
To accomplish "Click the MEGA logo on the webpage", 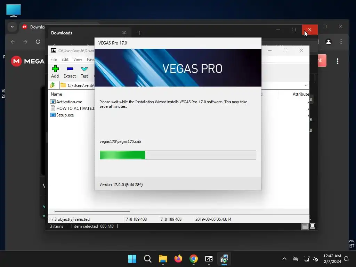I will click(x=28, y=61).
